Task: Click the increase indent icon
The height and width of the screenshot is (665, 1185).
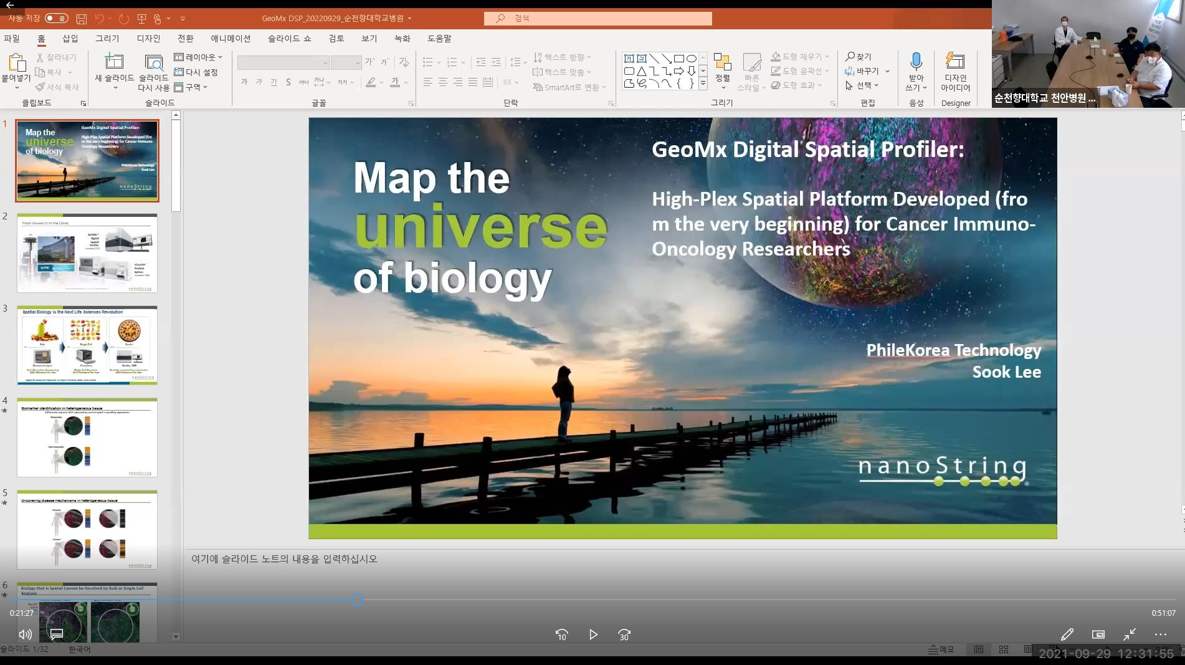Action: 496,62
